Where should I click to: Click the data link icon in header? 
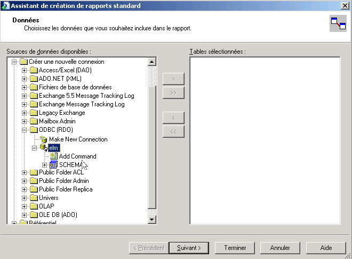[338, 23]
